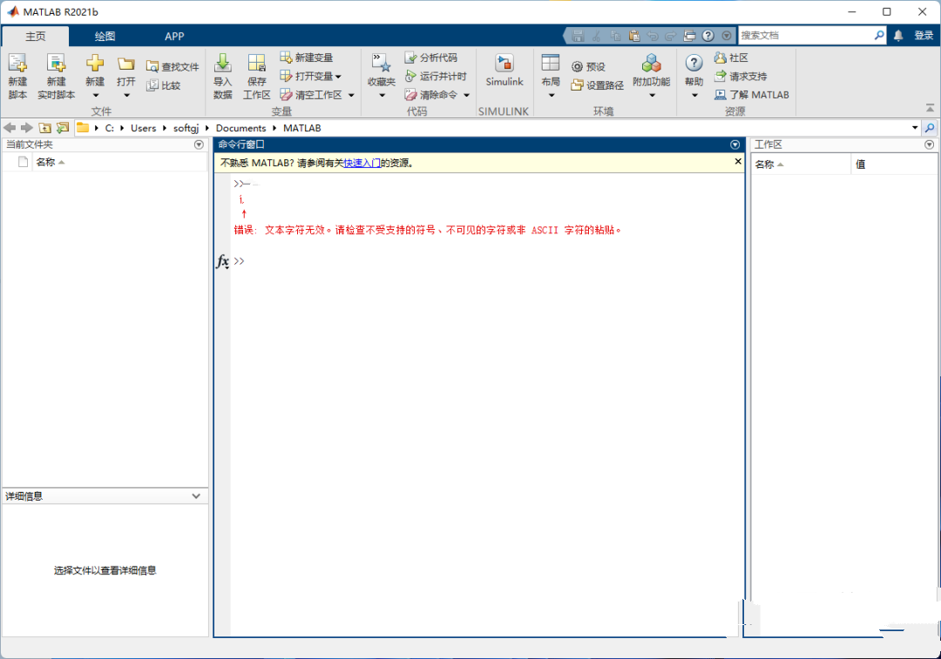Sign in with the 登录 button

point(924,36)
